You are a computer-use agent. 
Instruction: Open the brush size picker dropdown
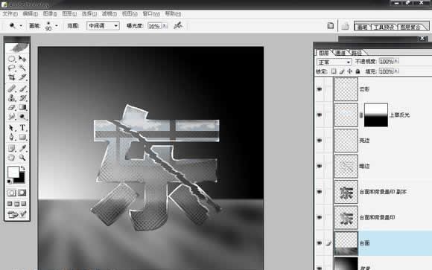click(57, 26)
